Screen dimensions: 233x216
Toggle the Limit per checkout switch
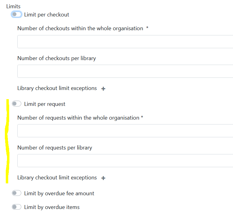[x=17, y=14]
